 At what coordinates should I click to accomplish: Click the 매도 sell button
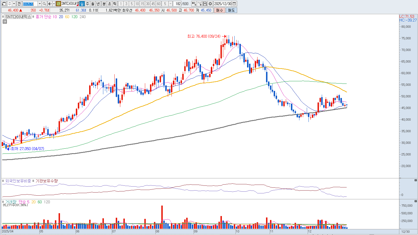tap(231, 10)
